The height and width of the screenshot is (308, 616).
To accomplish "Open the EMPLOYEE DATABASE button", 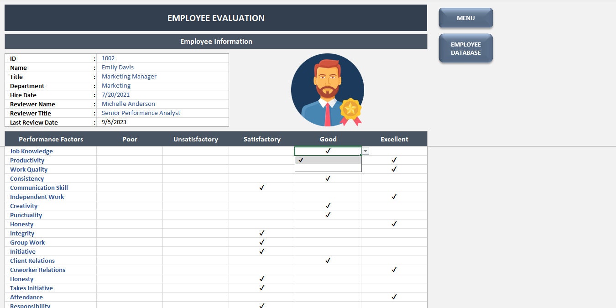I will (465, 48).
